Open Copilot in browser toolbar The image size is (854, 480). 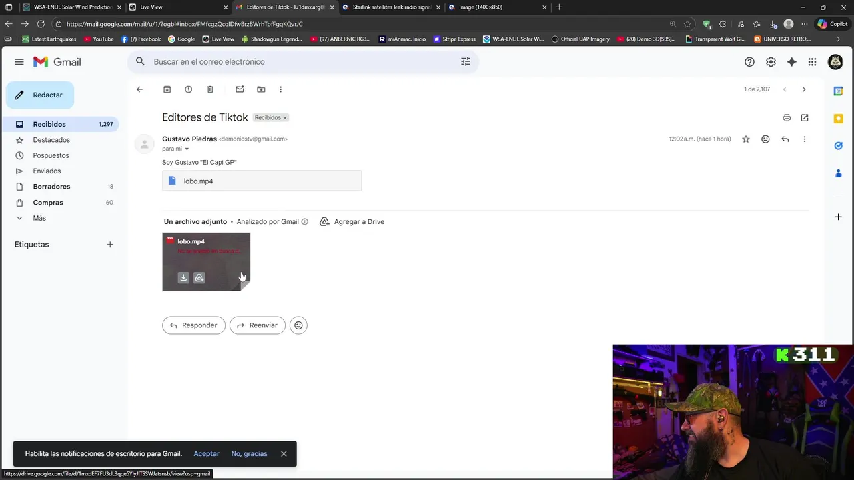[x=832, y=24]
